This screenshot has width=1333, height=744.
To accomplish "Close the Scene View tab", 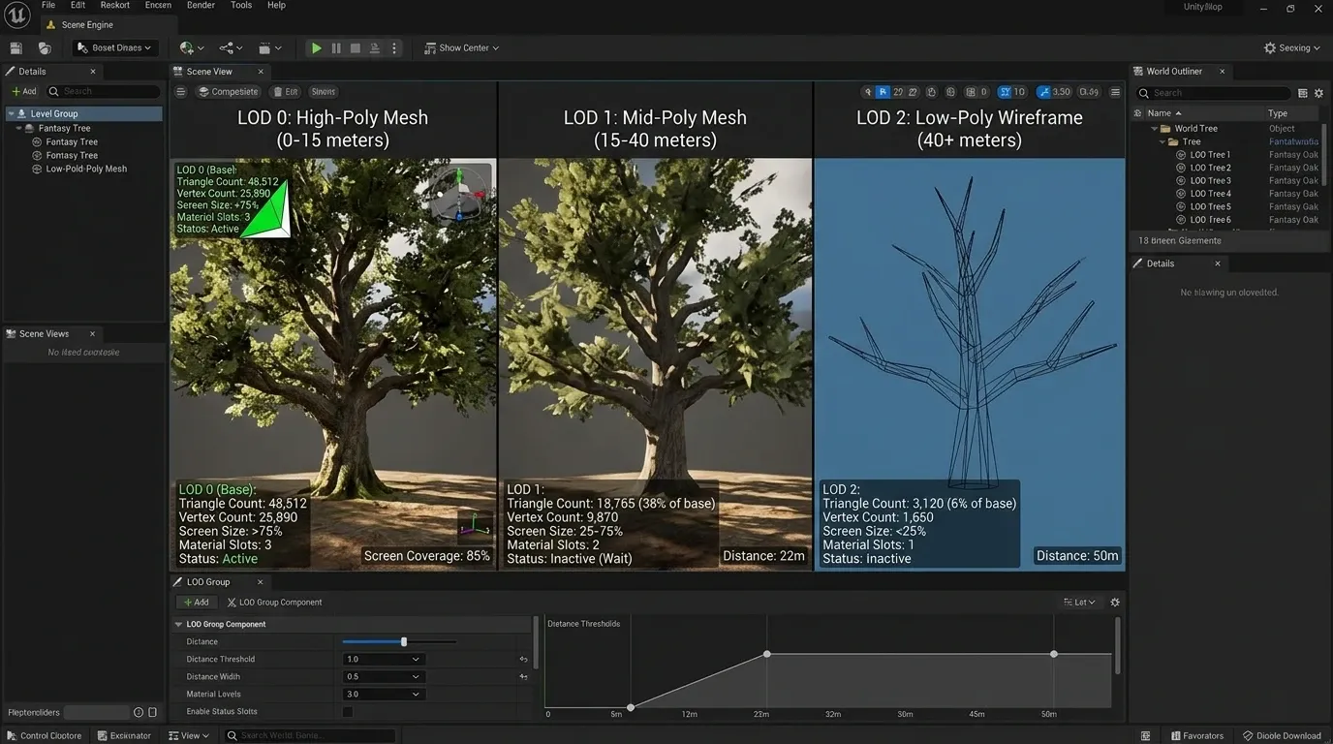I will (261, 72).
